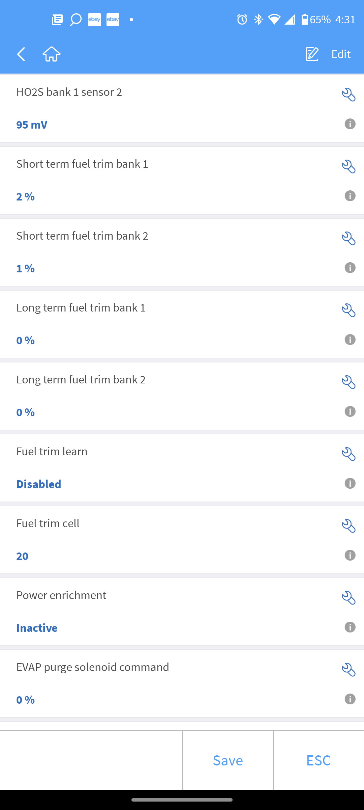This screenshot has height=810, width=364.
Task: Show info for EVAP purge solenoid command
Action: click(x=350, y=699)
